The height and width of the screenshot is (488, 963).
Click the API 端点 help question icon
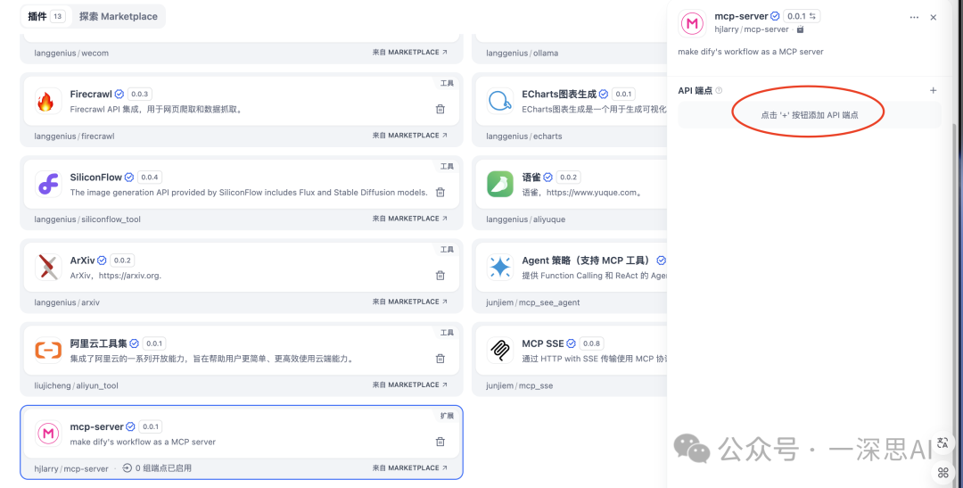[720, 90]
